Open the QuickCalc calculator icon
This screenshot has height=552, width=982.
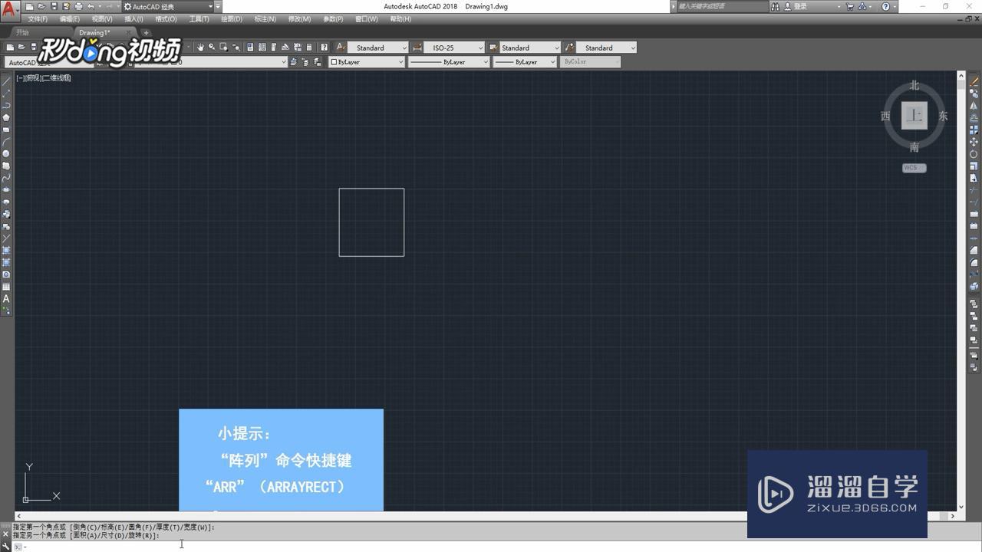[x=309, y=48]
